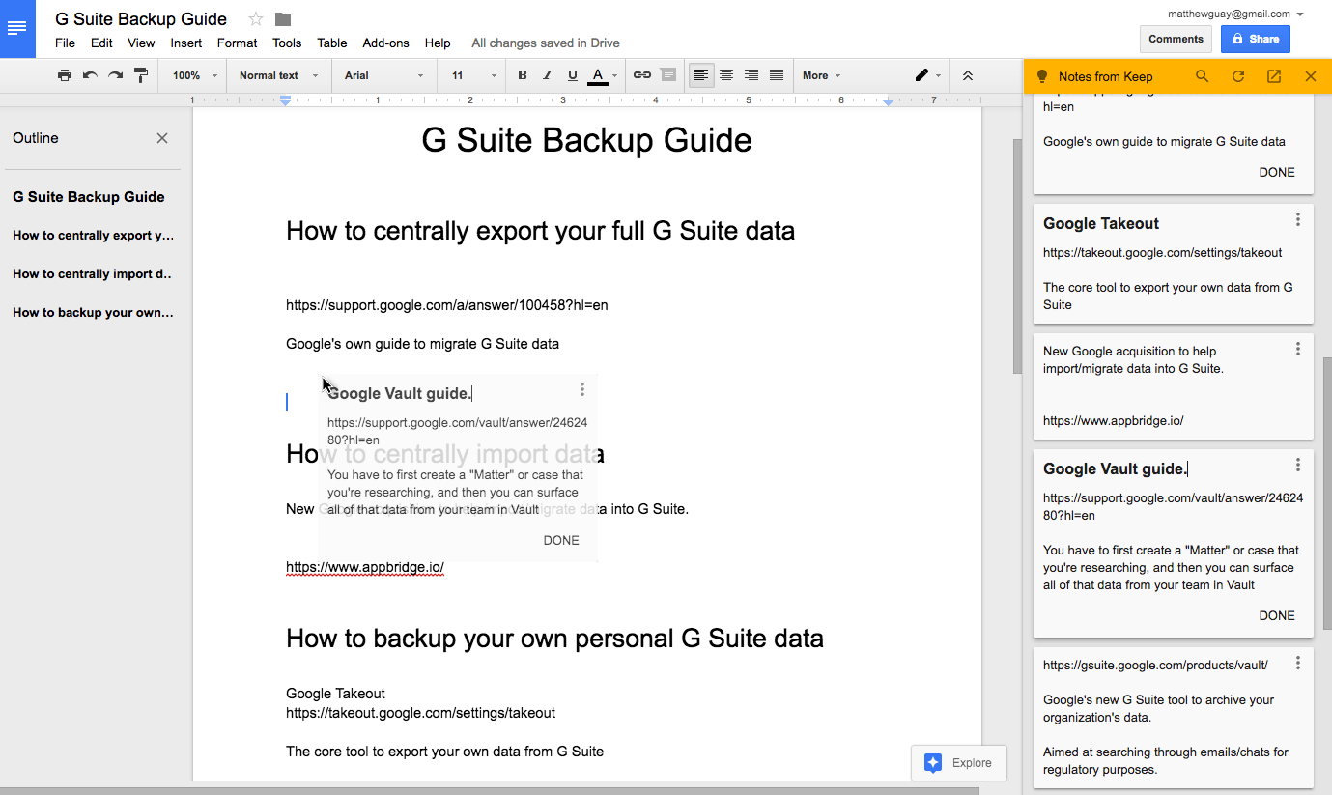1332x795 pixels.
Task: Open the Arial font dropdown
Action: pos(383,75)
